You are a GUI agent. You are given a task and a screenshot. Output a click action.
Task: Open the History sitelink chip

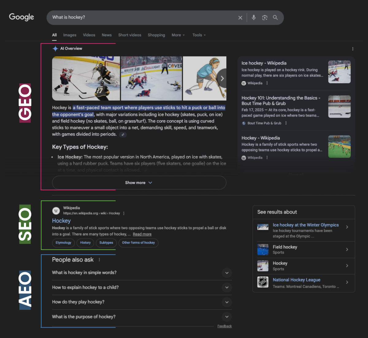pos(85,243)
